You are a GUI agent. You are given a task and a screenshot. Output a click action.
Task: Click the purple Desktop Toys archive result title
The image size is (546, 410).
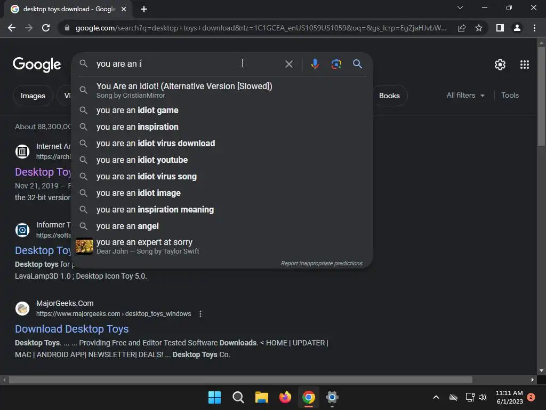click(x=43, y=172)
